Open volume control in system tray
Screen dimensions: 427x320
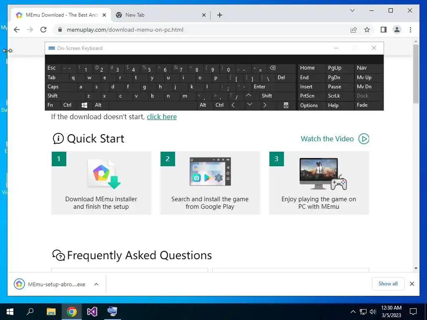point(373,312)
